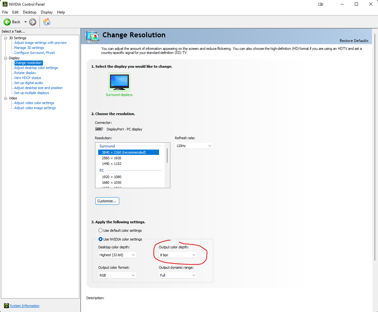Select the Surround displays monitor thumbnail
The height and width of the screenshot is (312, 378).
tap(119, 82)
